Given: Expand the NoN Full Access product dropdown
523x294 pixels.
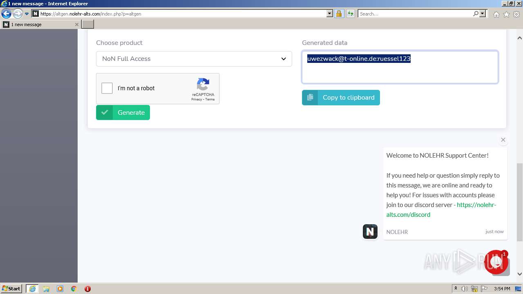Looking at the screenshot, I should (194, 59).
